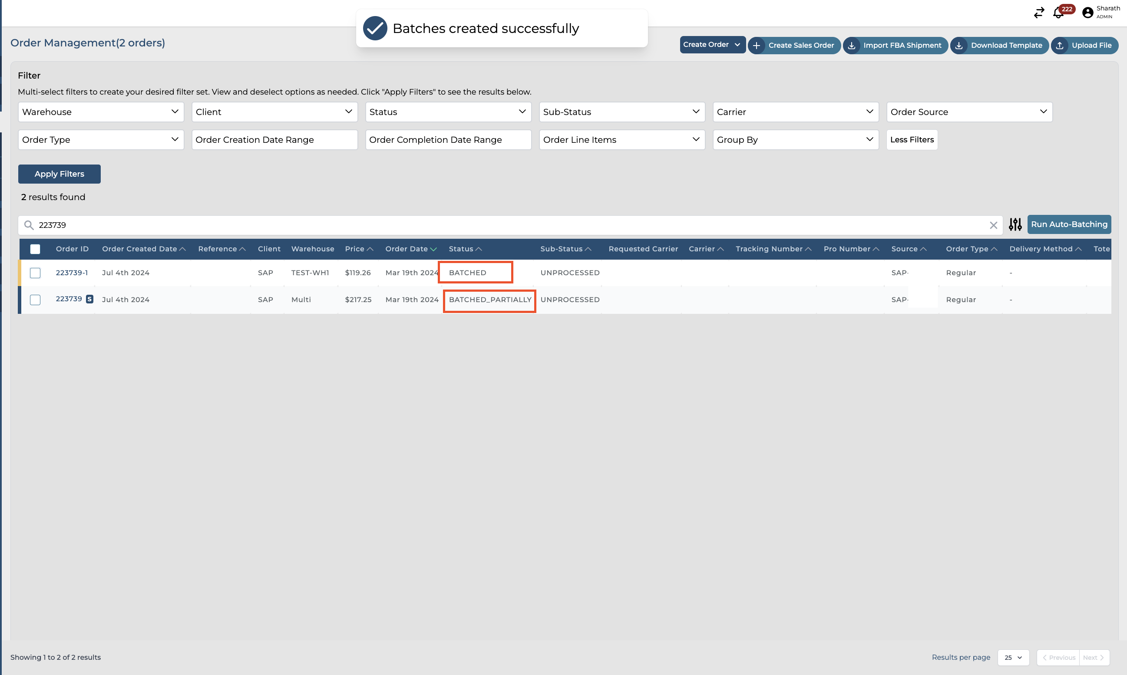Expand the Warehouse filter dropdown
This screenshot has height=675, width=1127.
coord(101,112)
